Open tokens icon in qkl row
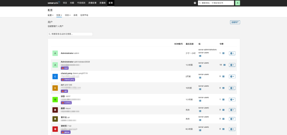This screenshot has width=287, height=135. (223, 119)
